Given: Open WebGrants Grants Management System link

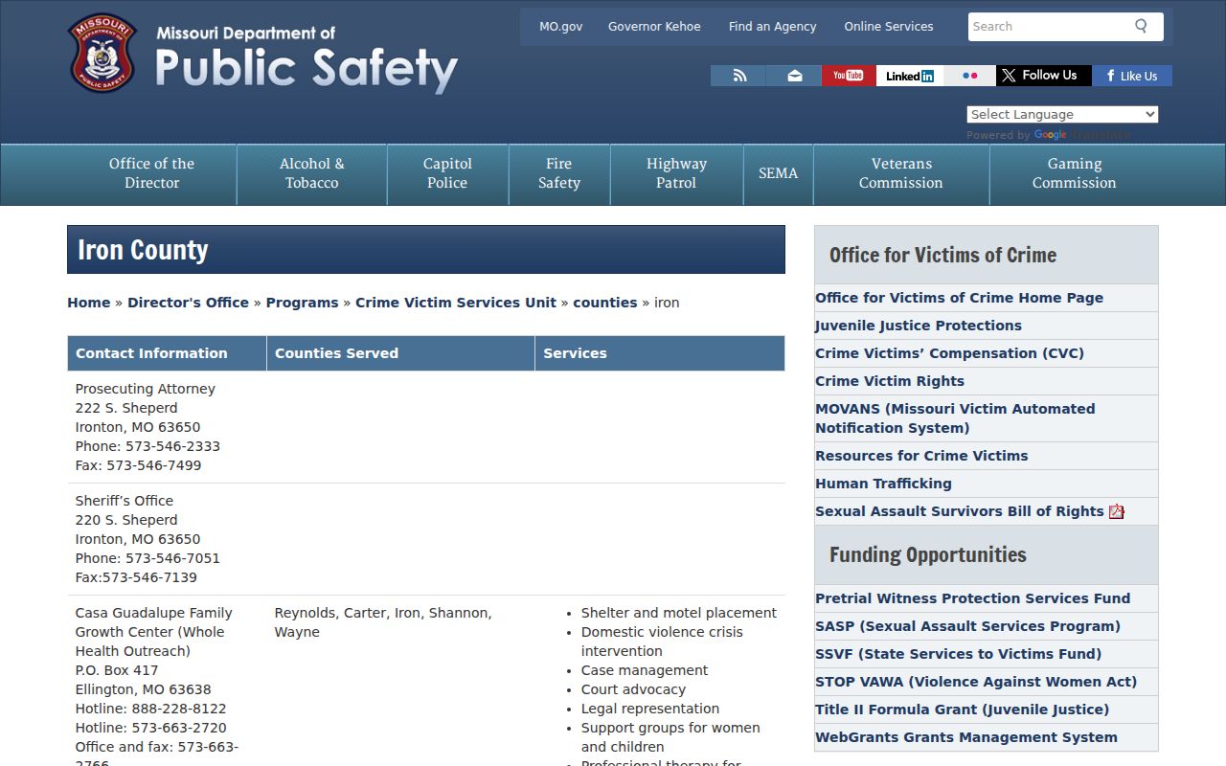Looking at the screenshot, I should pyautogui.click(x=965, y=737).
